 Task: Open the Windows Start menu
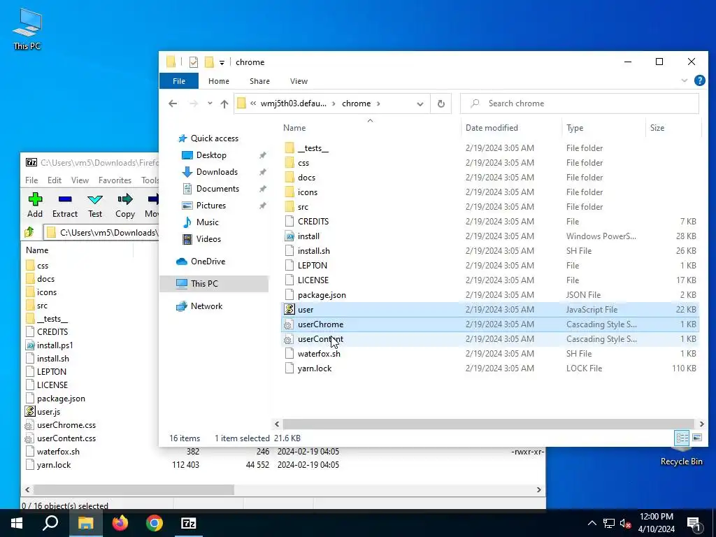click(17, 523)
